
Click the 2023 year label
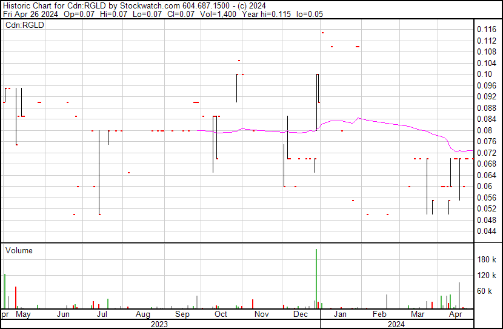click(159, 325)
